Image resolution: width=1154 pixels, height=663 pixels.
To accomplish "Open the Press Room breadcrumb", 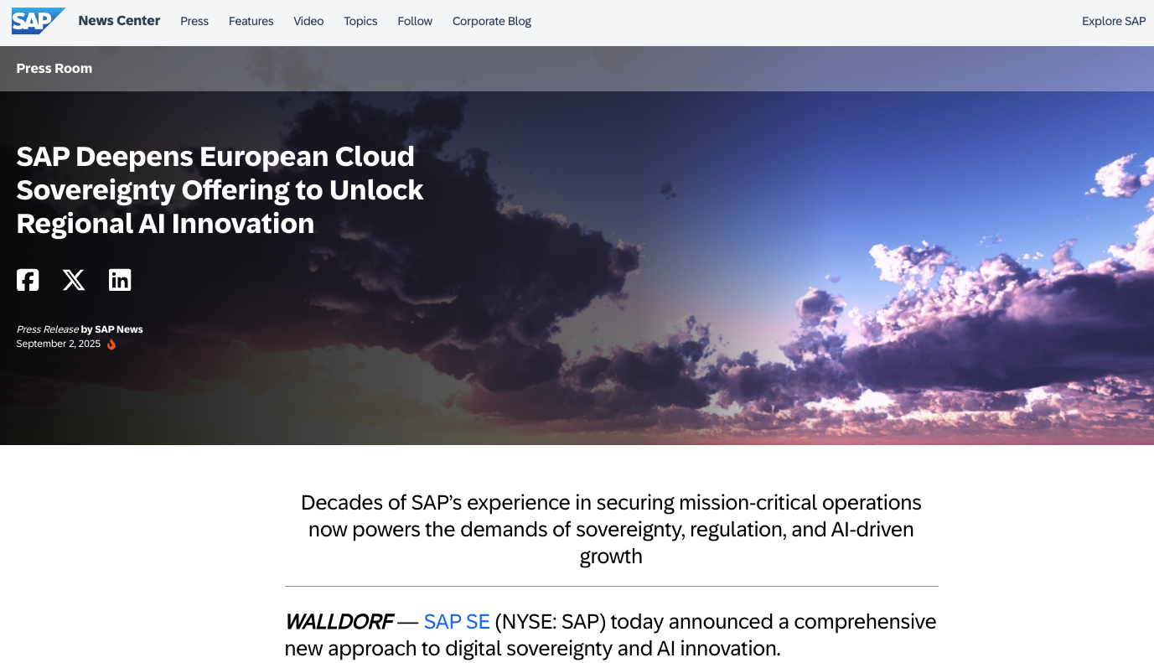I will 54,69.
